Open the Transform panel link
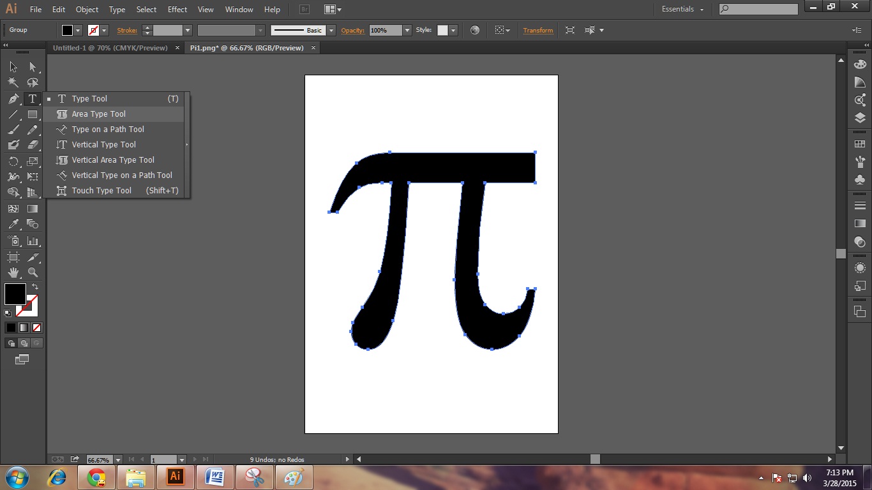This screenshot has height=490, width=872. (538, 30)
